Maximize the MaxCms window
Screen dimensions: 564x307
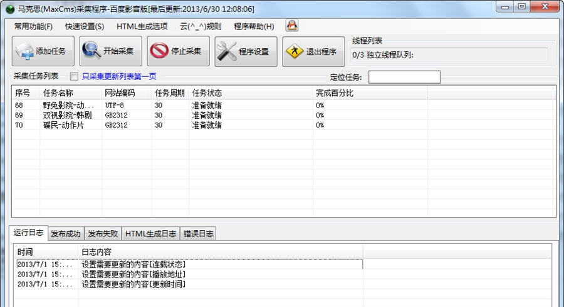point(522,6)
